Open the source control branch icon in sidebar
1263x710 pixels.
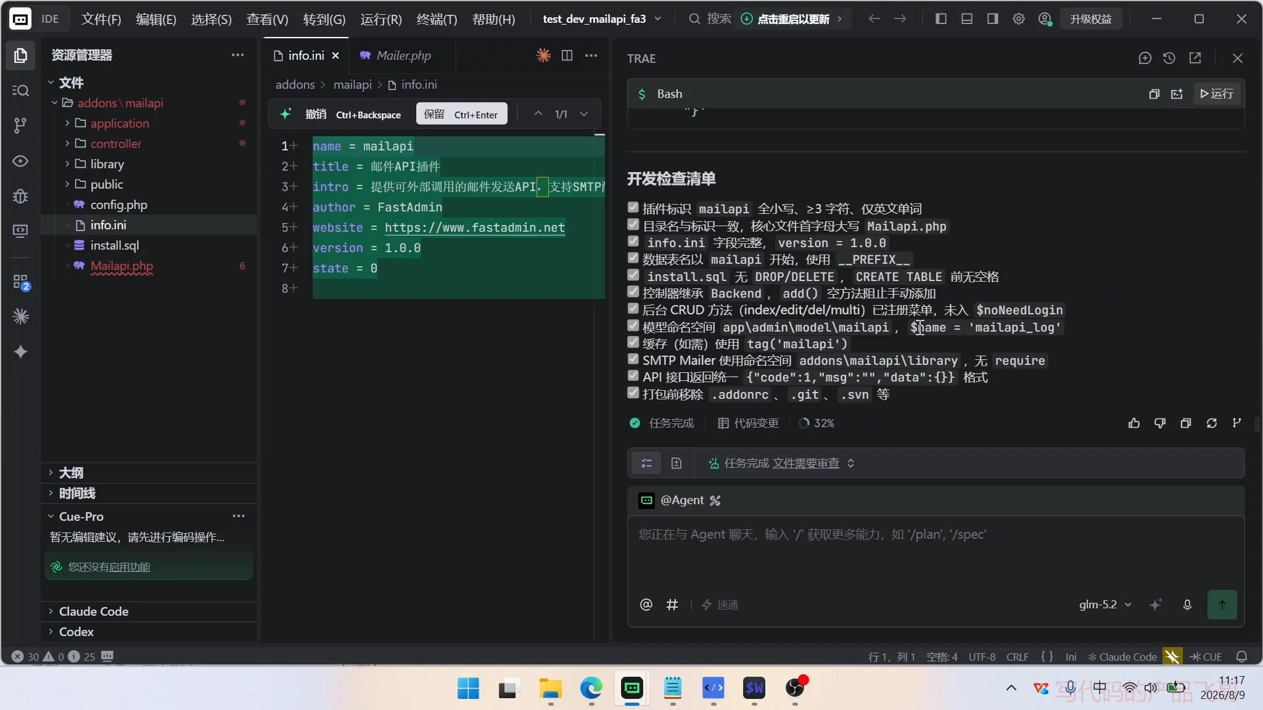(x=20, y=126)
